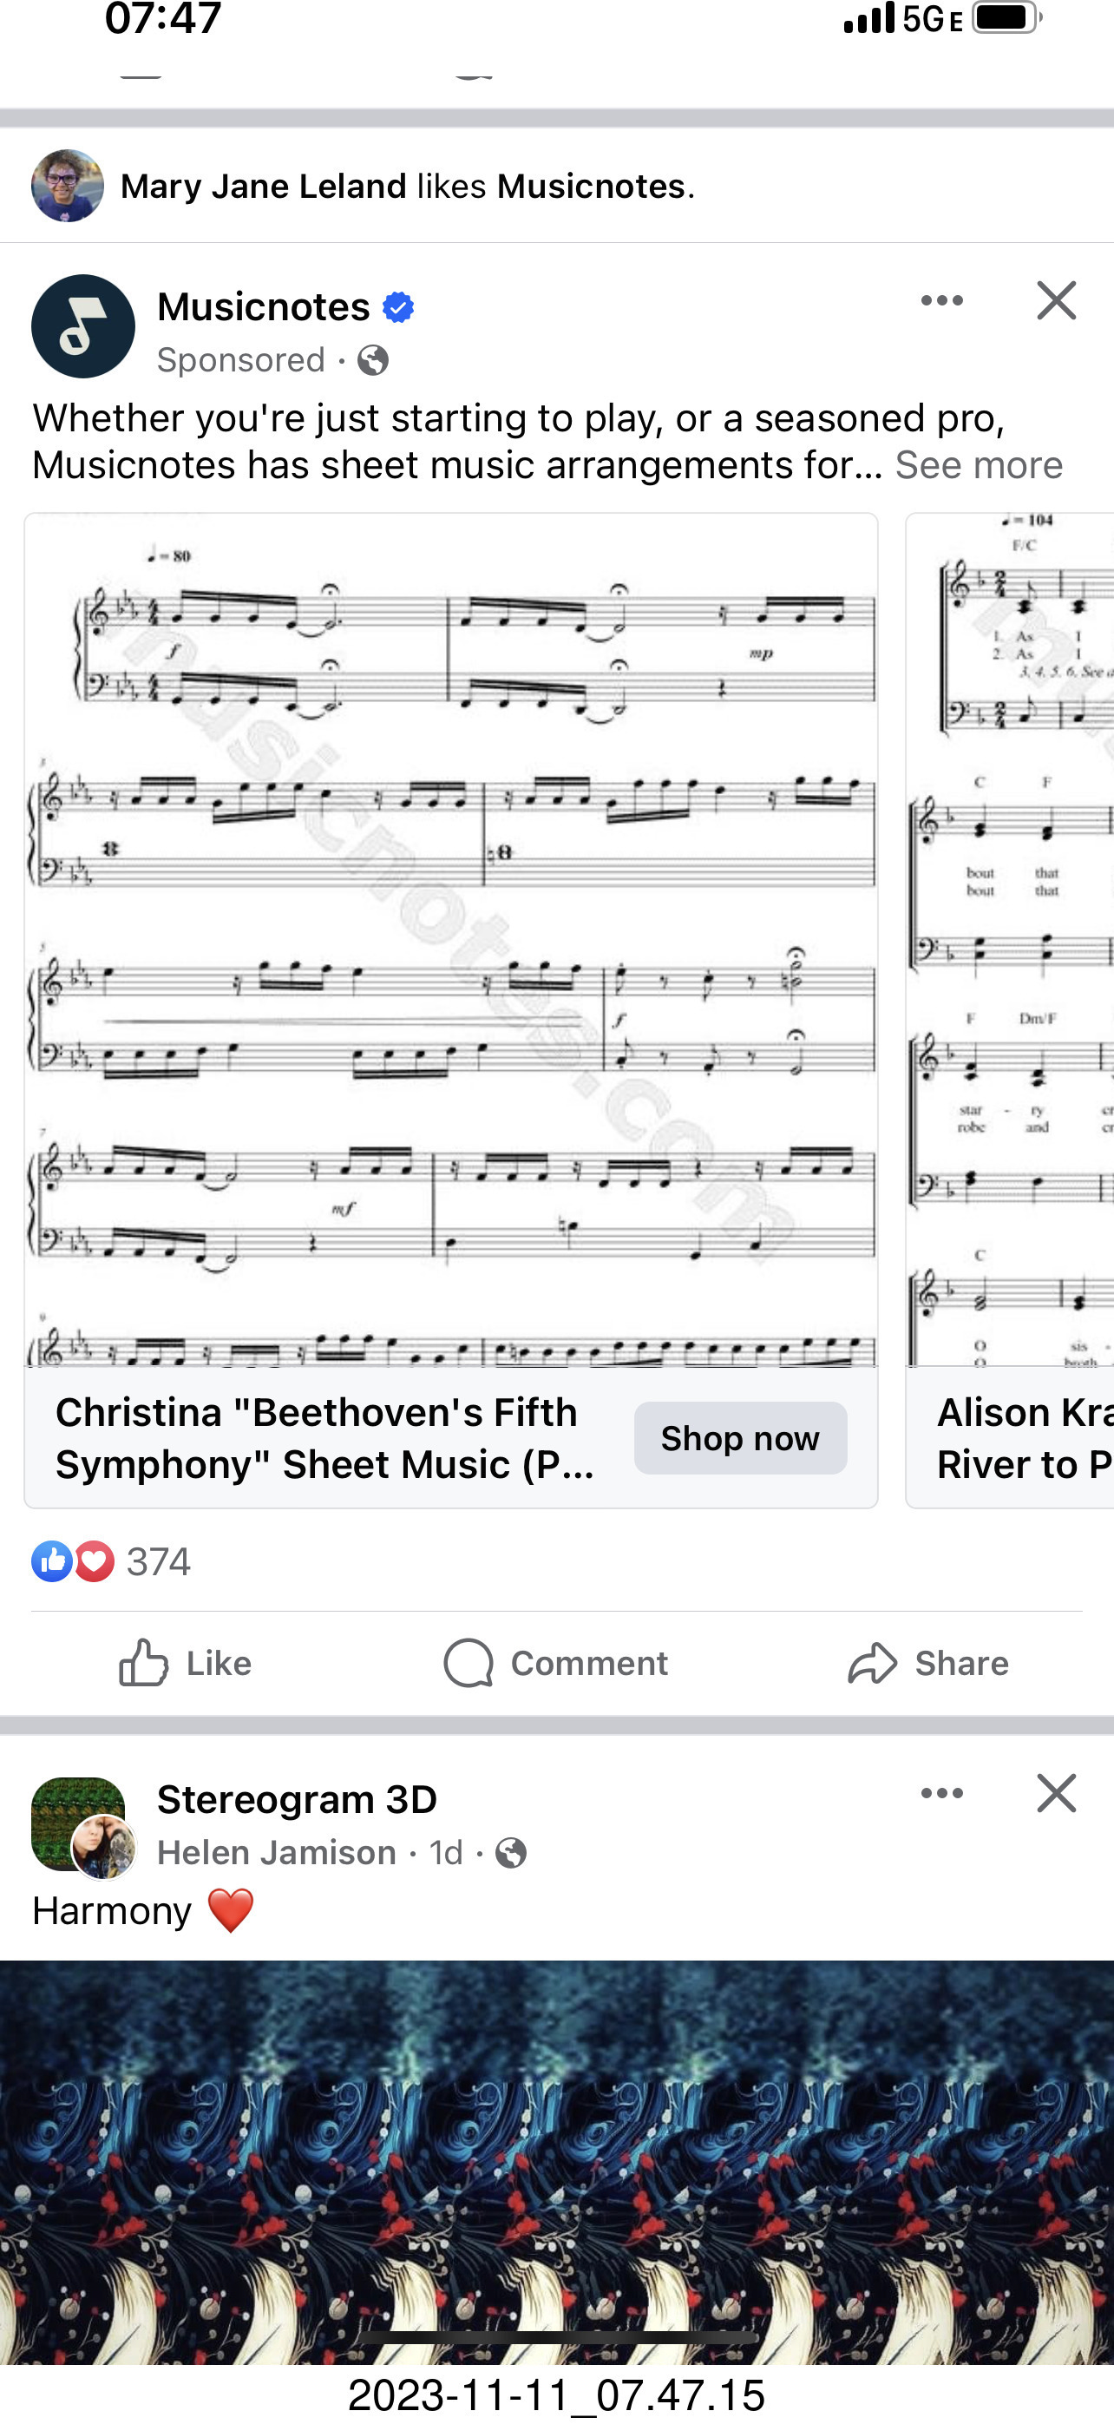Open three-dot options on Musicnotes ad
The height and width of the screenshot is (2424, 1114).
click(x=942, y=301)
